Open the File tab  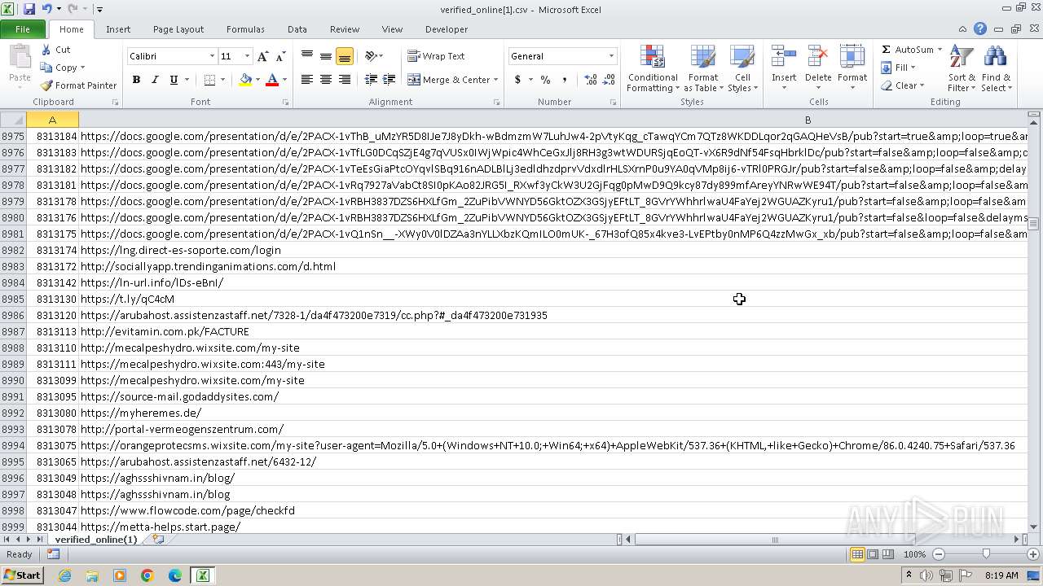pos(23,29)
